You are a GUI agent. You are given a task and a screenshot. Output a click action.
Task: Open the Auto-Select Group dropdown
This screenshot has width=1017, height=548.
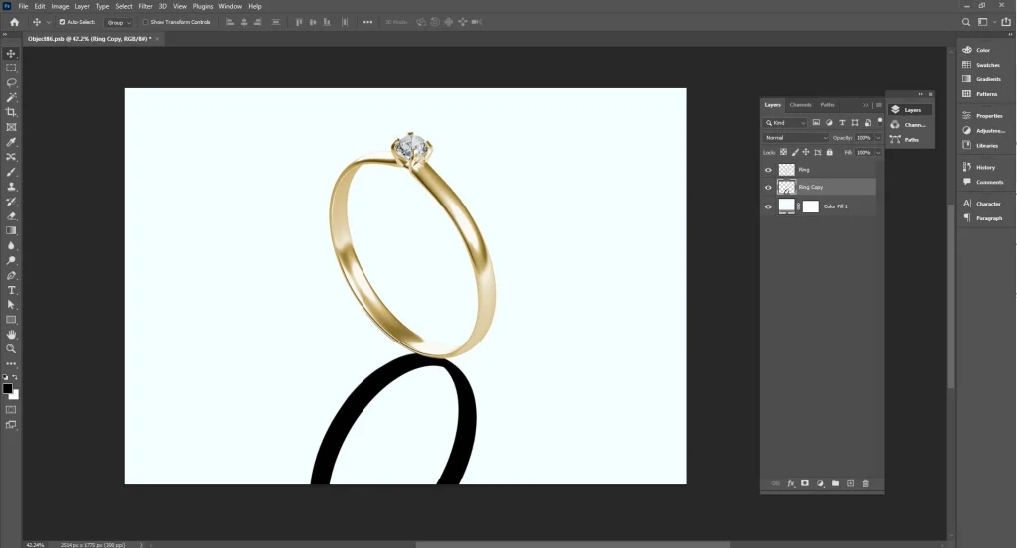tap(118, 22)
